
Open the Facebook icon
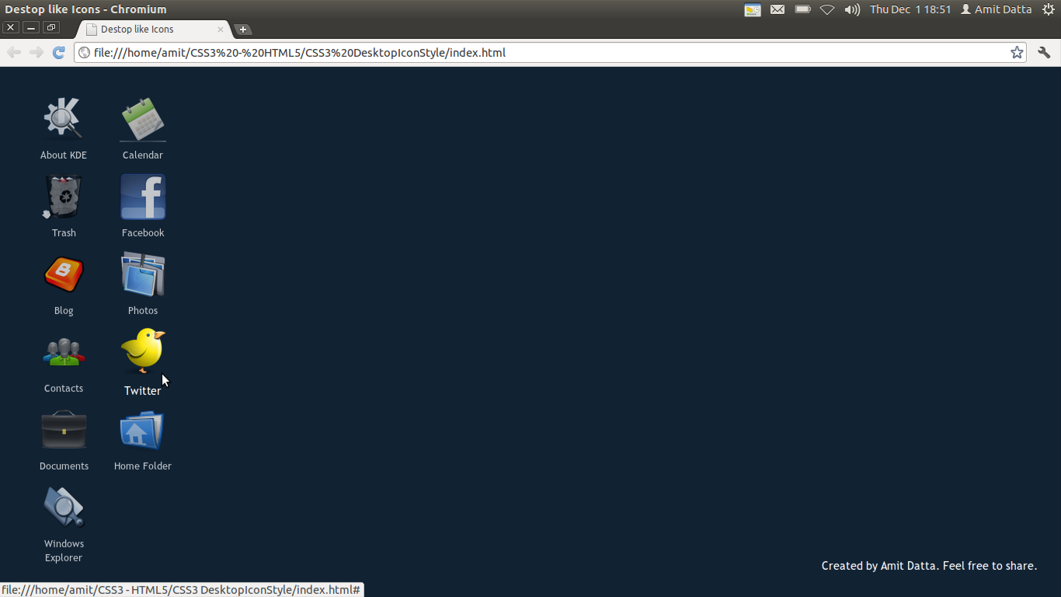coord(142,197)
